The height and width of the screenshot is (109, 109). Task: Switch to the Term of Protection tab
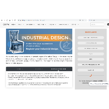tap(59, 69)
